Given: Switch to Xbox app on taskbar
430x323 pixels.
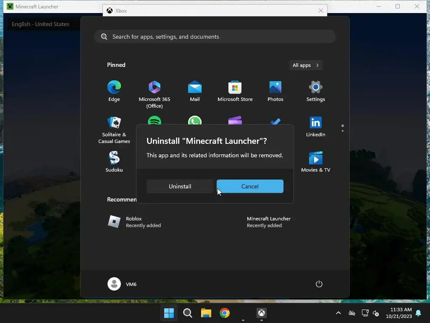Looking at the screenshot, I should [261, 313].
